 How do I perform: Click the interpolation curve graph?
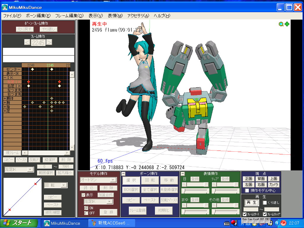pyautogui.click(x=23, y=197)
